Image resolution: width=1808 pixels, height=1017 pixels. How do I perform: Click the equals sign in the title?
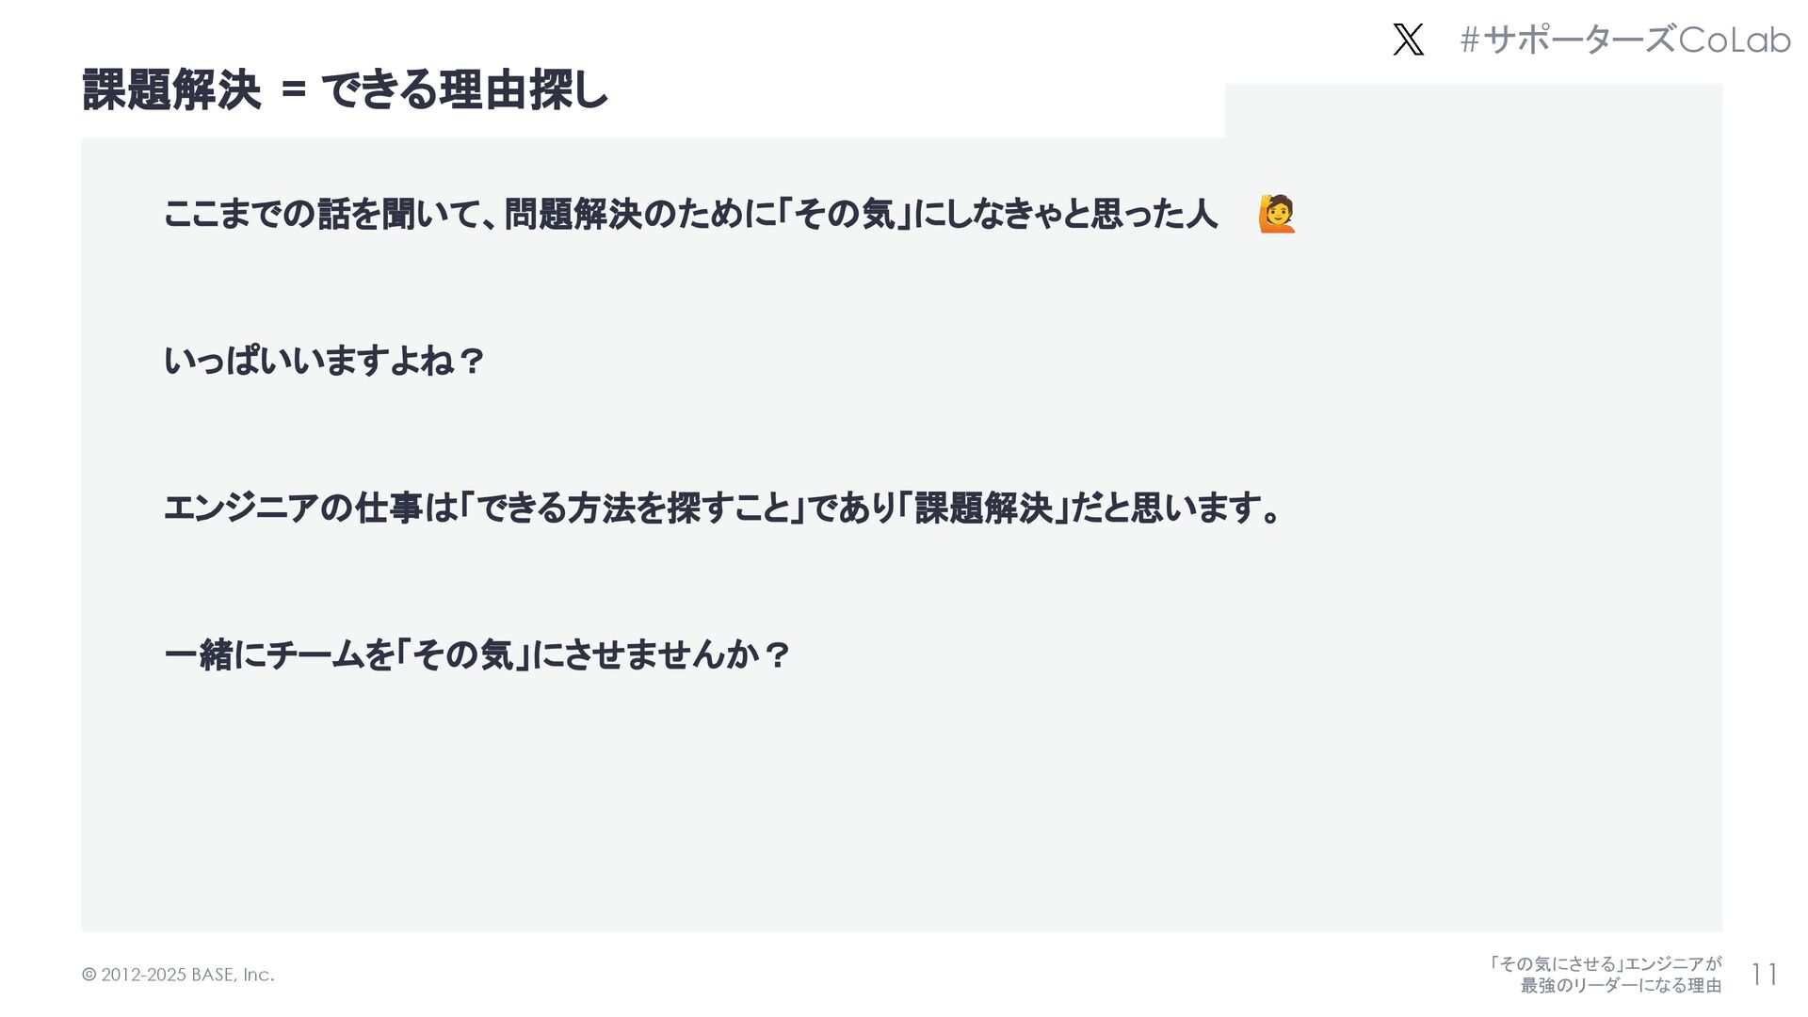click(x=294, y=91)
